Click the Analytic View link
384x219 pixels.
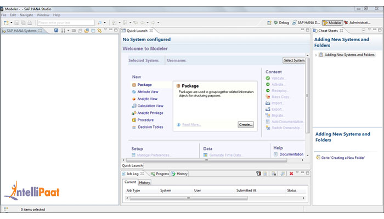(148, 99)
